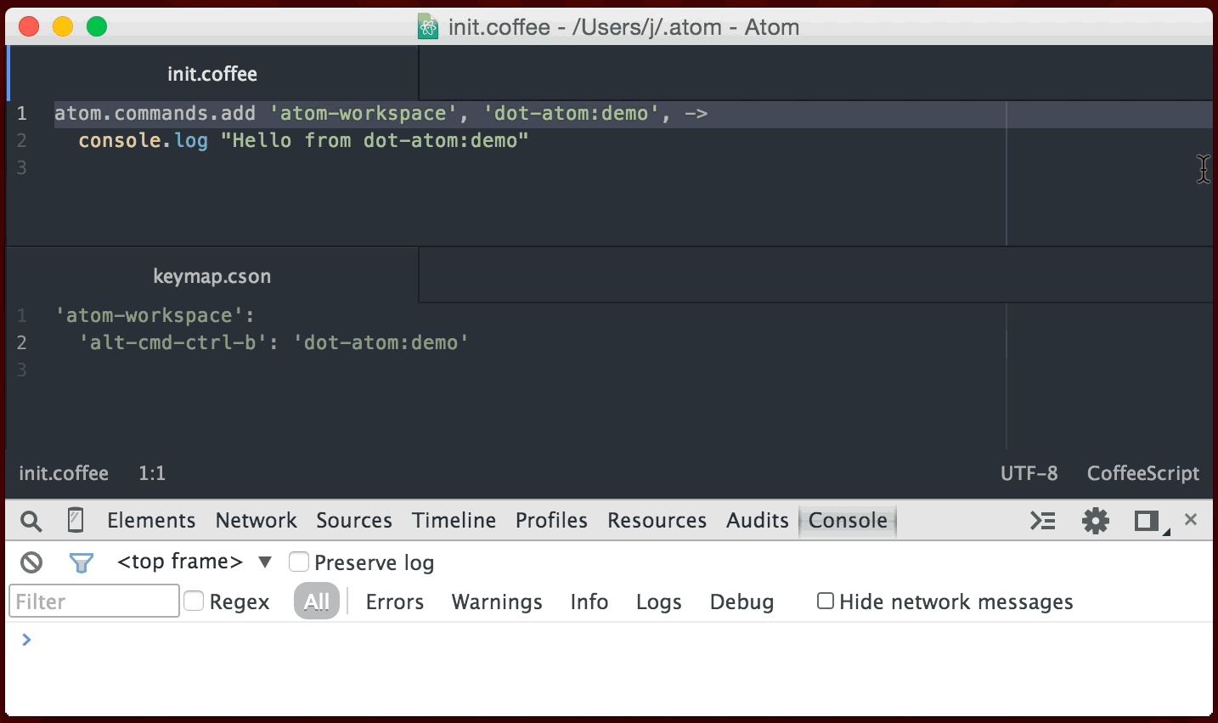1218x723 pixels.
Task: Open the Network panel tab
Action: click(257, 520)
